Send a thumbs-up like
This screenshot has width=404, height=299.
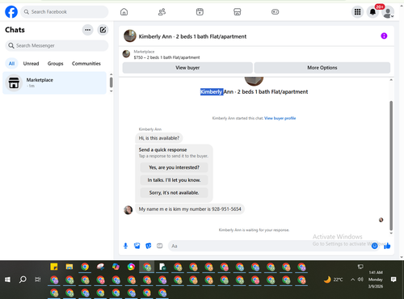[387, 246]
